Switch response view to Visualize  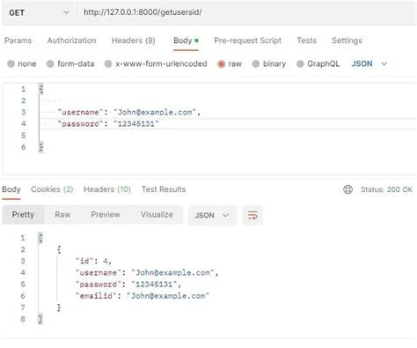click(157, 215)
